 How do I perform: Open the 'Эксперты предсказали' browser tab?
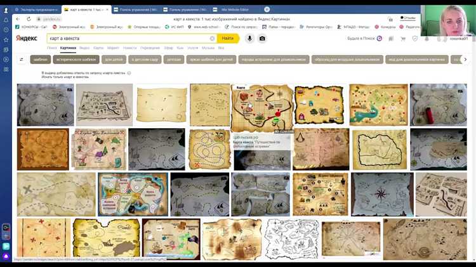pyautogui.click(x=36, y=10)
